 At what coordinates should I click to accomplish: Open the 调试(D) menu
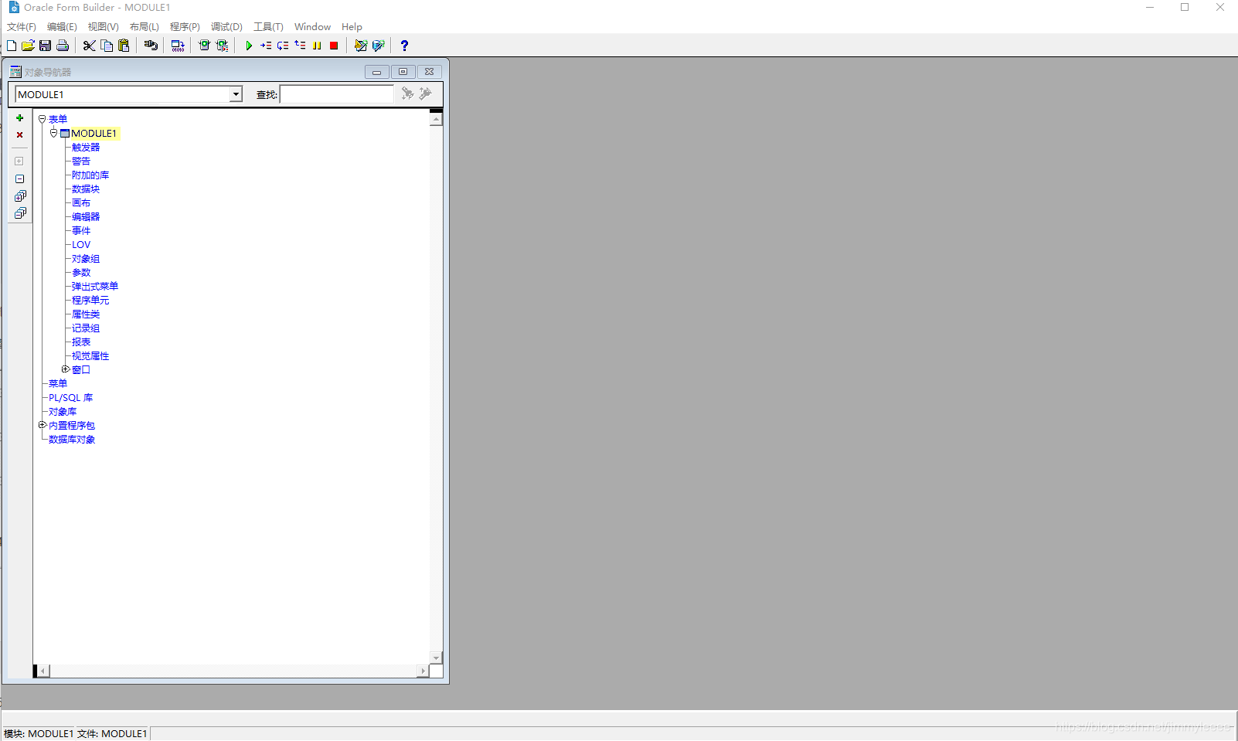[x=226, y=26]
